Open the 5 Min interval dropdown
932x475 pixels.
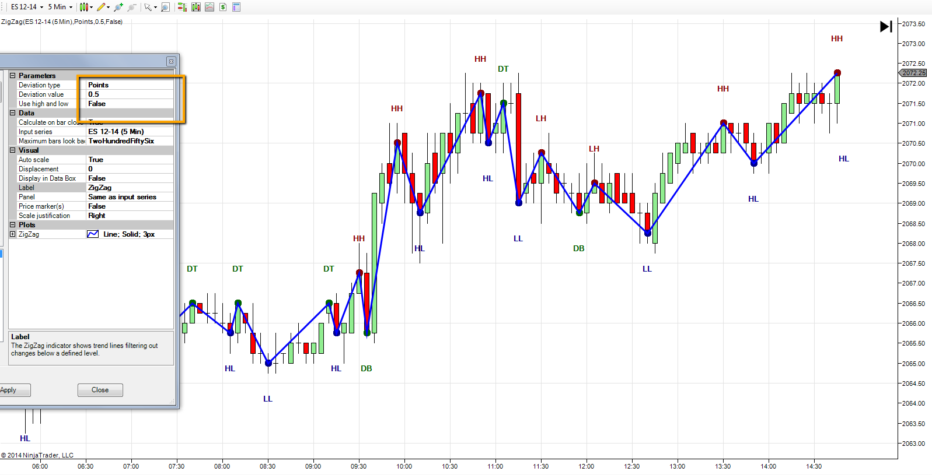click(x=60, y=7)
